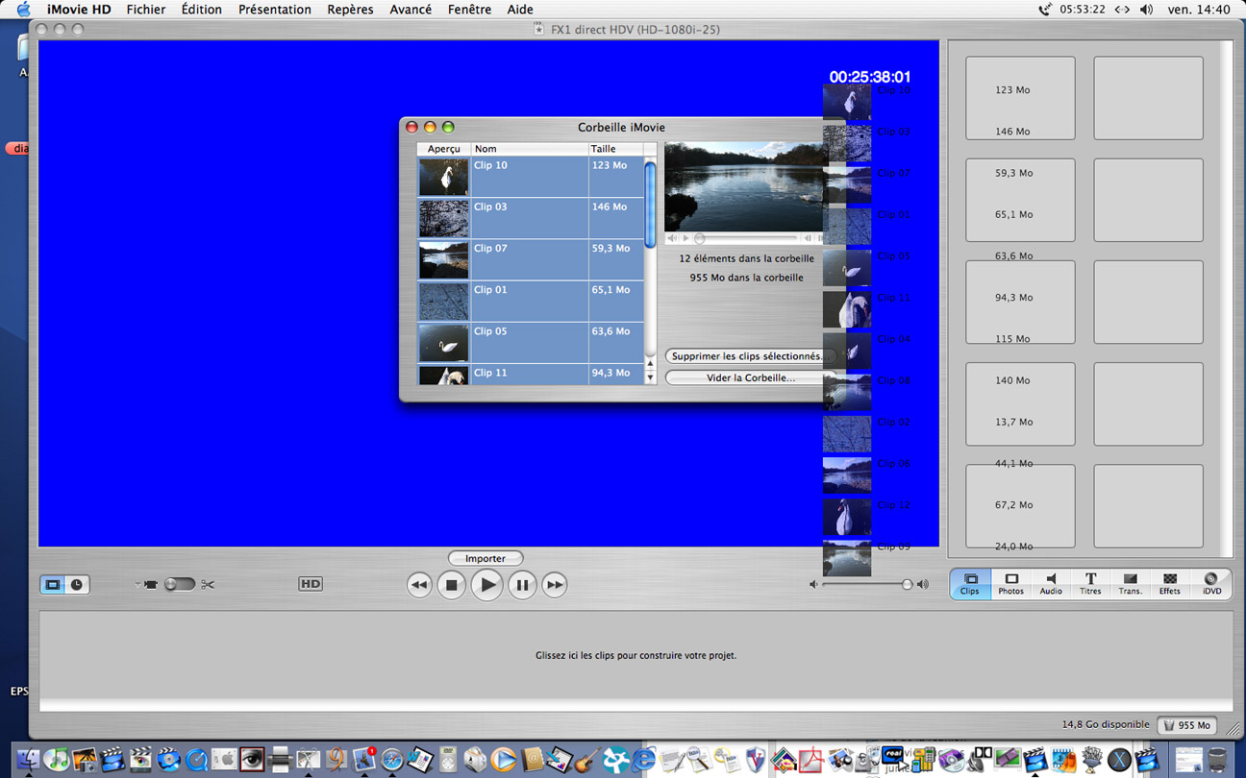Select Clip 11 row in Corbeille list

click(531, 375)
